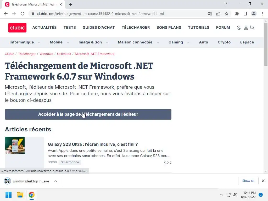Open GUIDES D'ACHAT section
The image size is (268, 201).
[99, 27]
